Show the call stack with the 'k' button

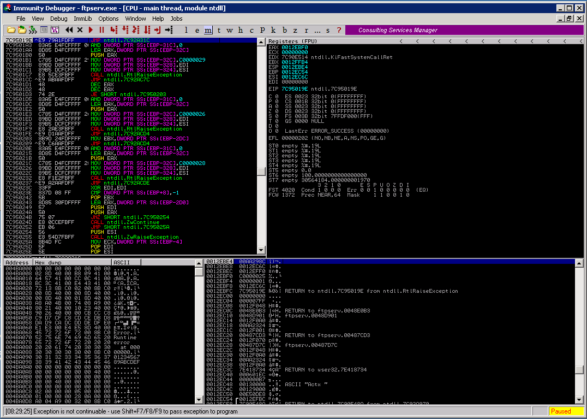click(273, 30)
